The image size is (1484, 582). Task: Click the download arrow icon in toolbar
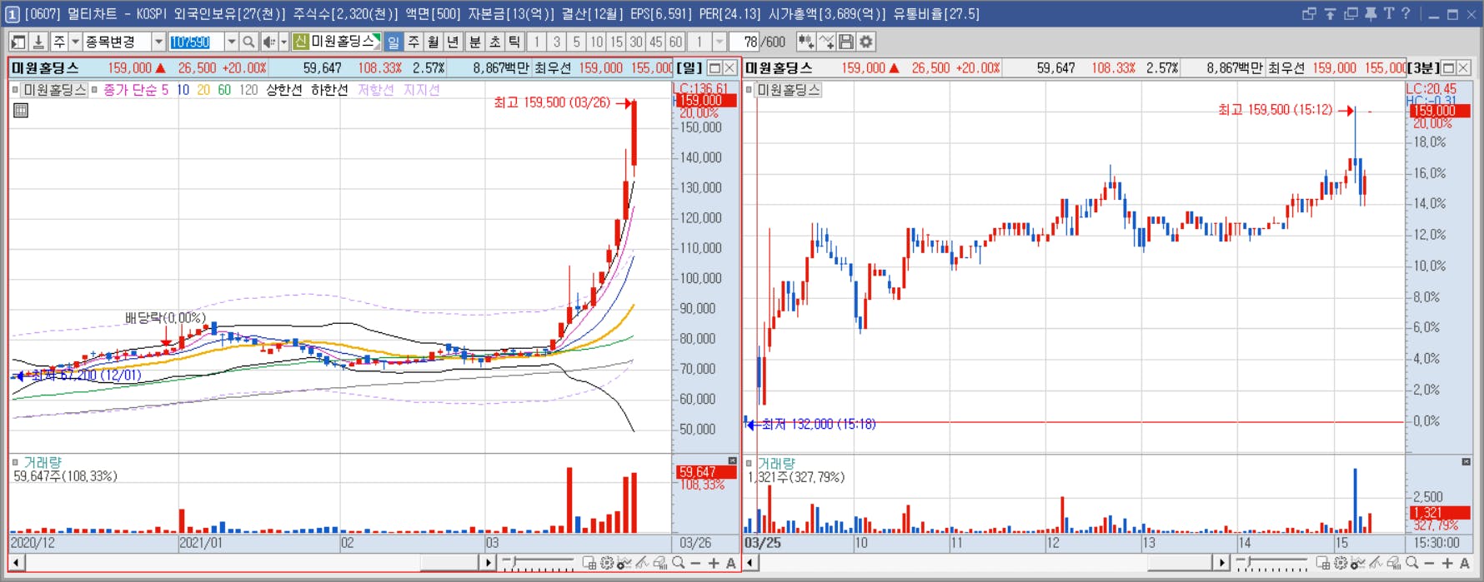[38, 42]
